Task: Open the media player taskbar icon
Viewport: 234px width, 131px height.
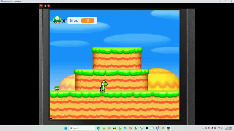Action: (x=109, y=128)
